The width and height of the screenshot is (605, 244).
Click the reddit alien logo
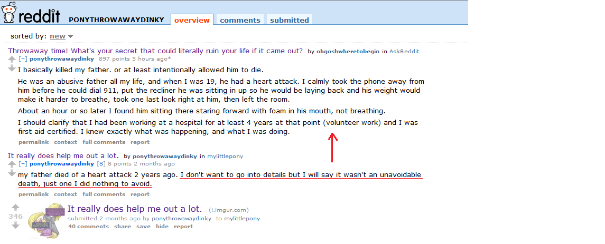tap(8, 13)
